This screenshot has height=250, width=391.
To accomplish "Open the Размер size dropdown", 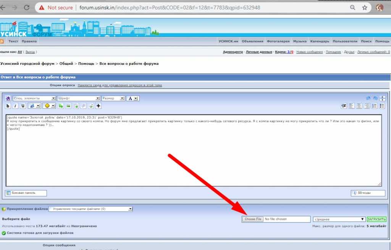I will (113, 98).
